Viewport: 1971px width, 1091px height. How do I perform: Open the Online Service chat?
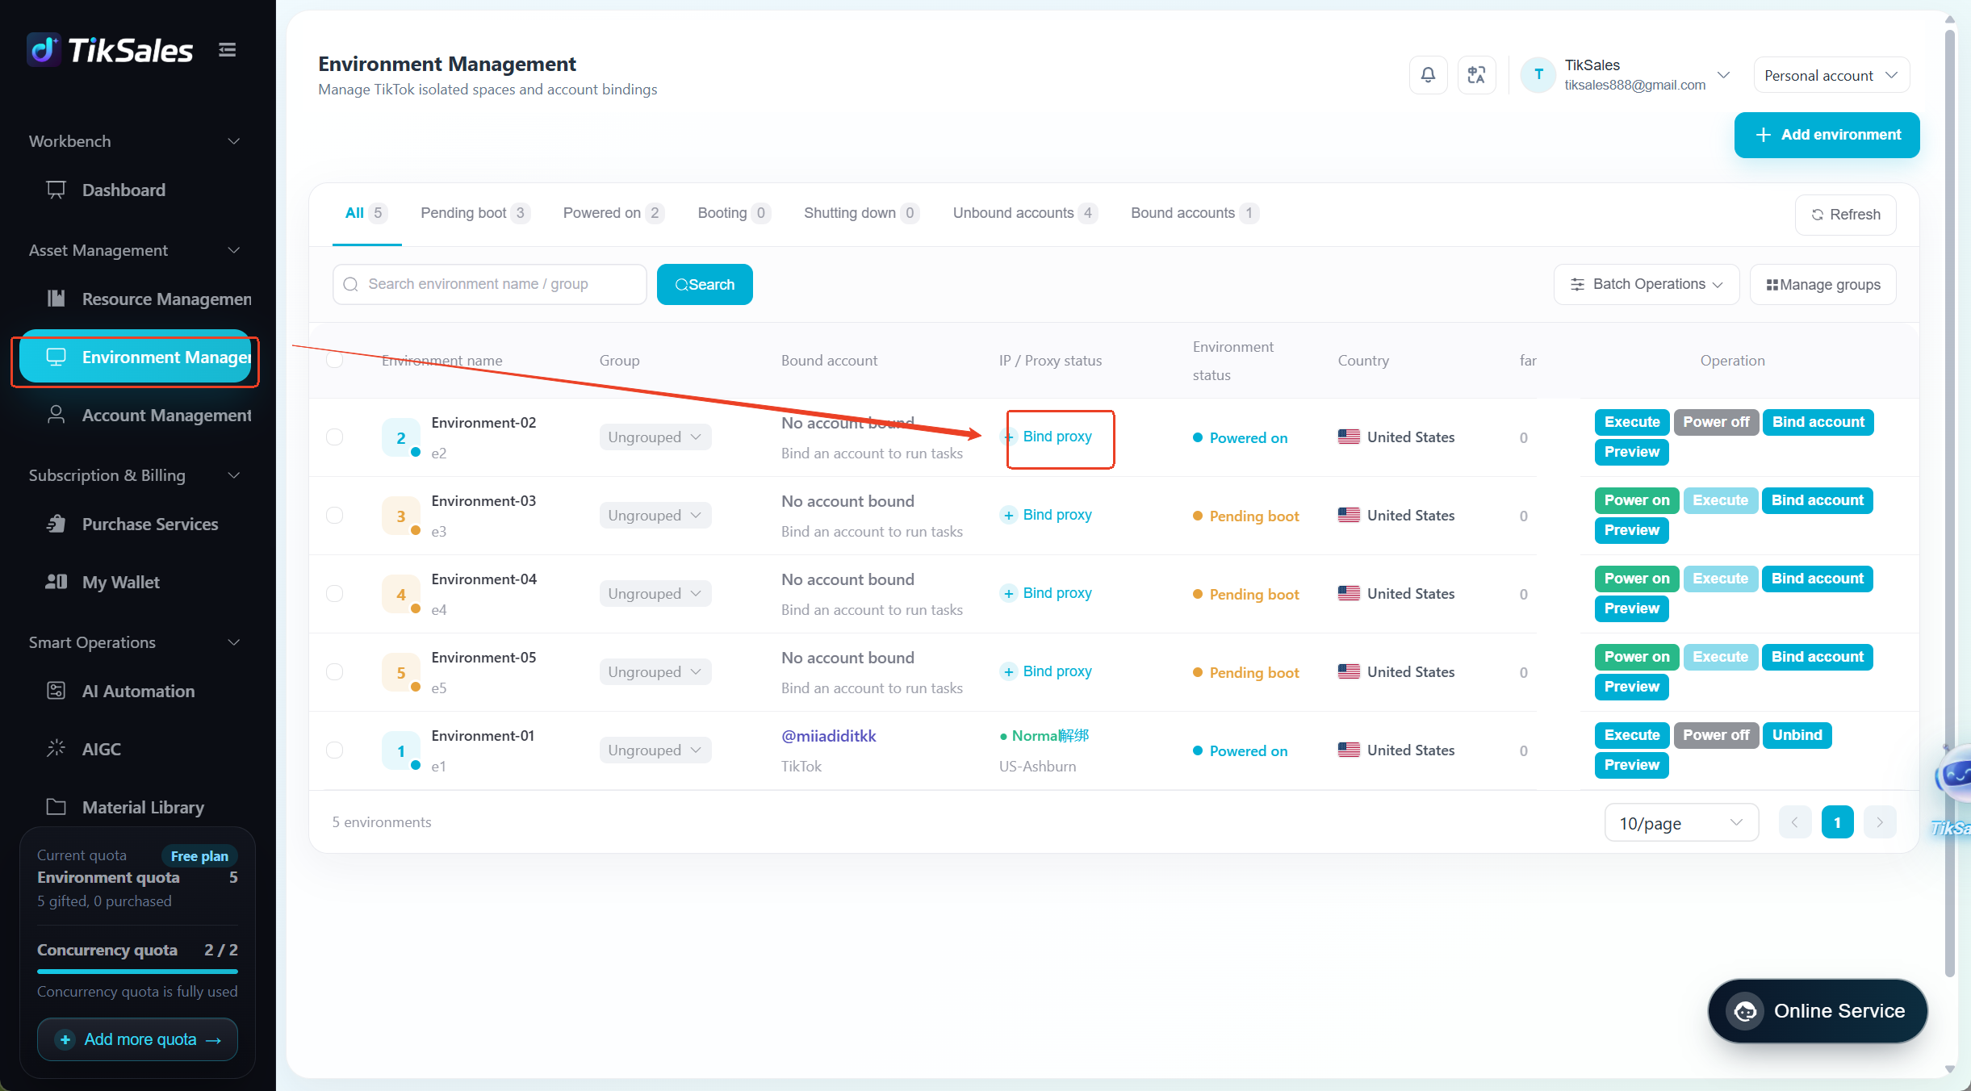(x=1818, y=1011)
